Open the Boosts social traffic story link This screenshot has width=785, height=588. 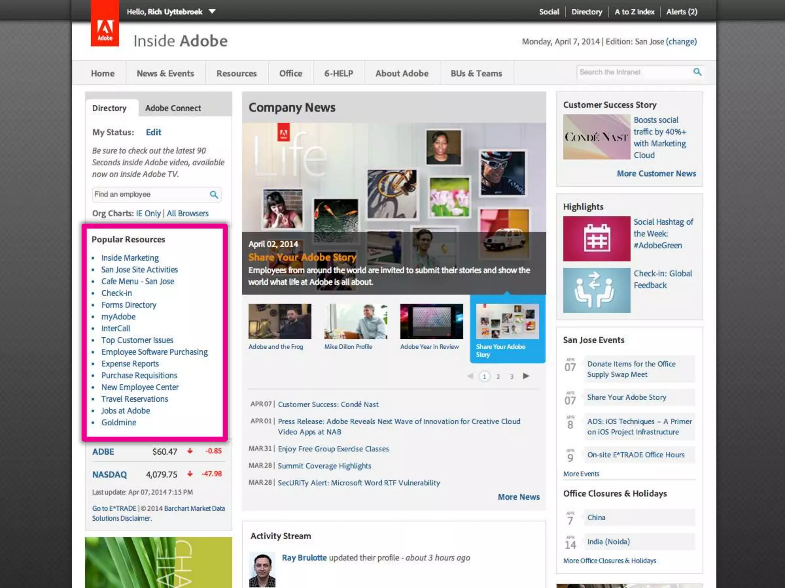pyautogui.click(x=660, y=137)
